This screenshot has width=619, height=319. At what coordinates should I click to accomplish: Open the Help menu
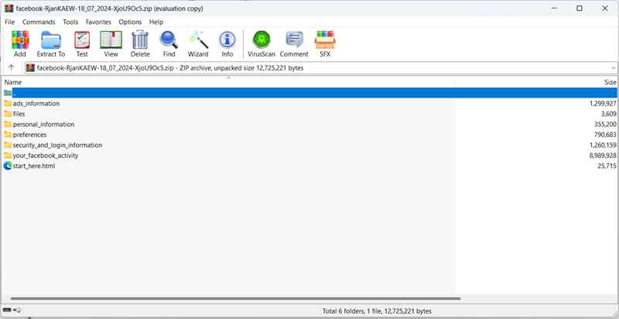(156, 22)
